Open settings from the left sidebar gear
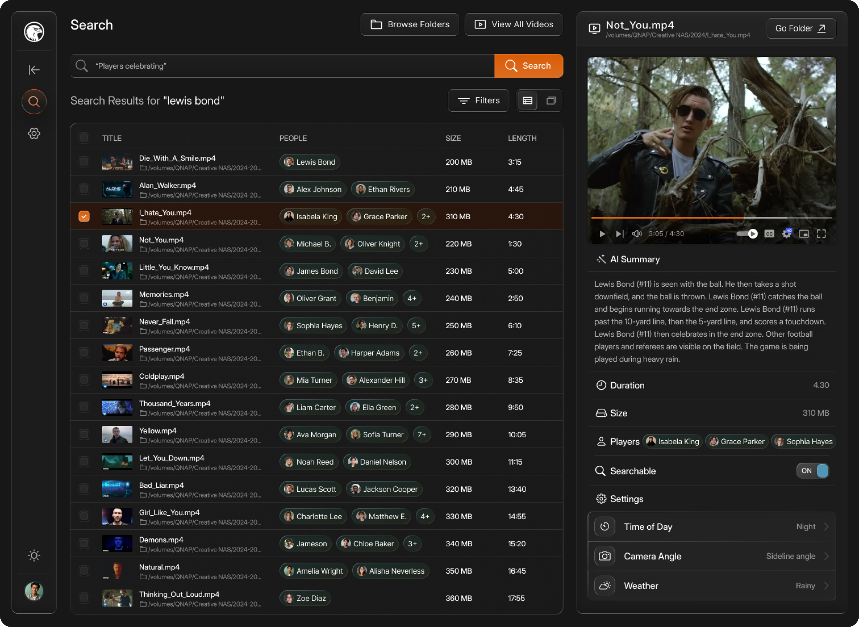Viewport: 859px width, 627px height. tap(34, 133)
